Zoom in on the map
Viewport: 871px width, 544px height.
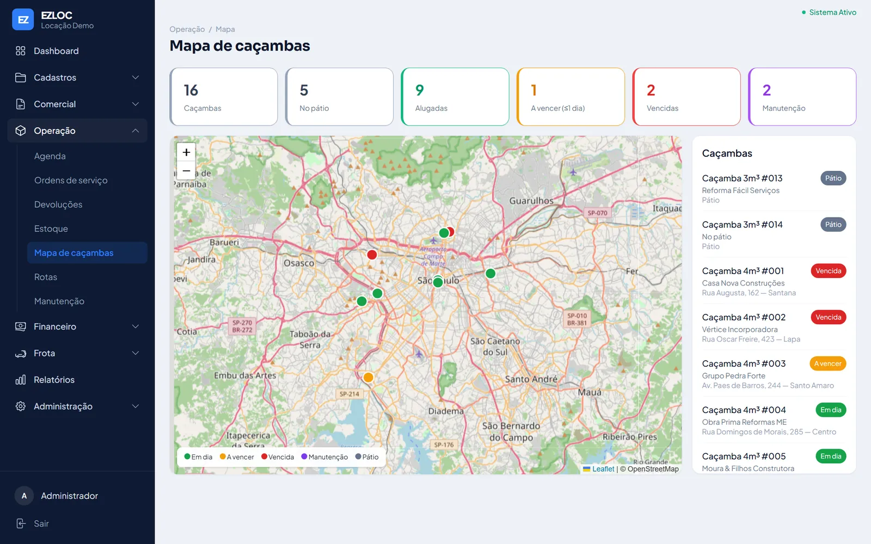click(x=186, y=152)
